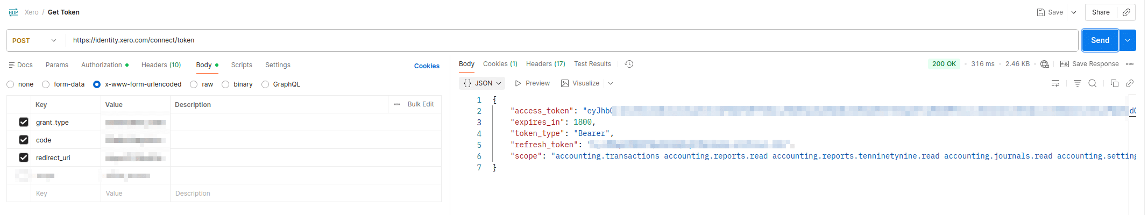Open the table options ellipsis near Bulk Edit
This screenshot has height=215, width=1148.
tap(397, 104)
